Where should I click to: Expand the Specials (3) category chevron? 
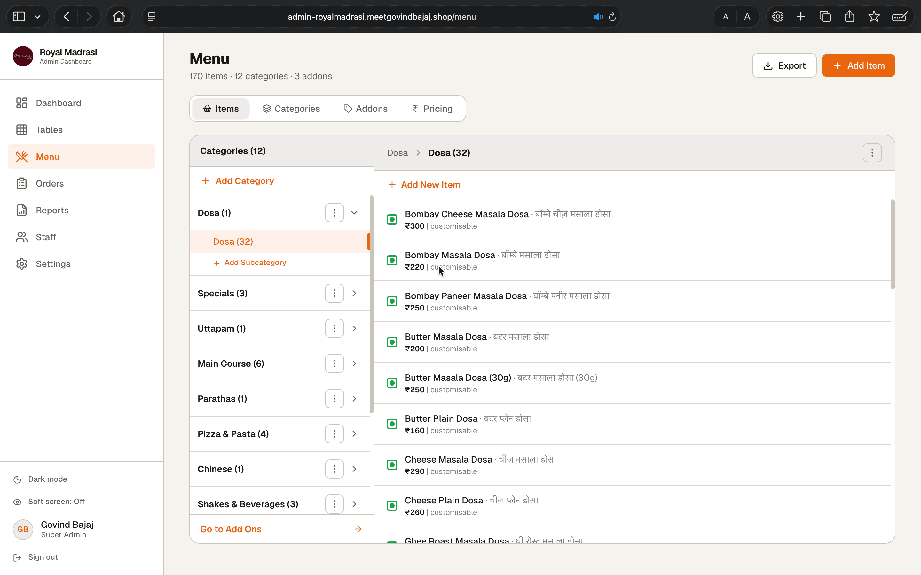coord(354,293)
